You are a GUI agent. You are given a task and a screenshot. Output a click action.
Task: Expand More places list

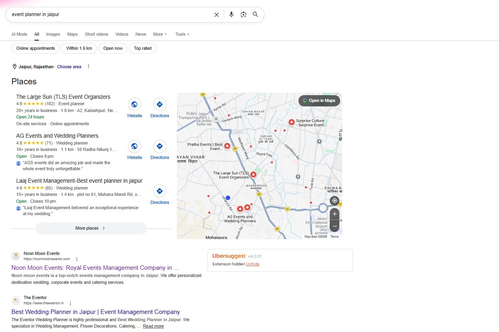coord(91,228)
